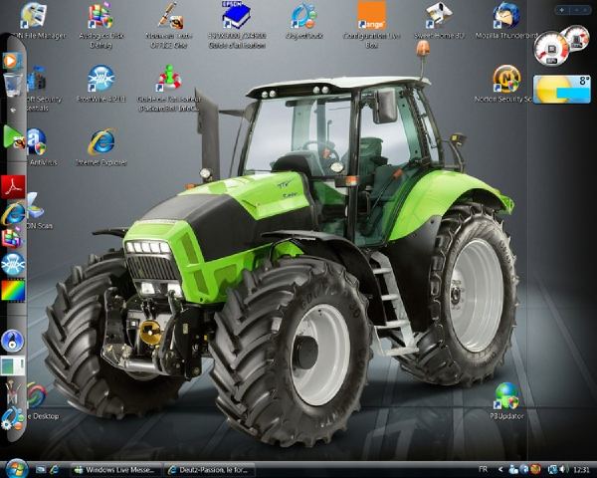
Task: Open the FrostWire desktop shortcut
Action: point(100,84)
